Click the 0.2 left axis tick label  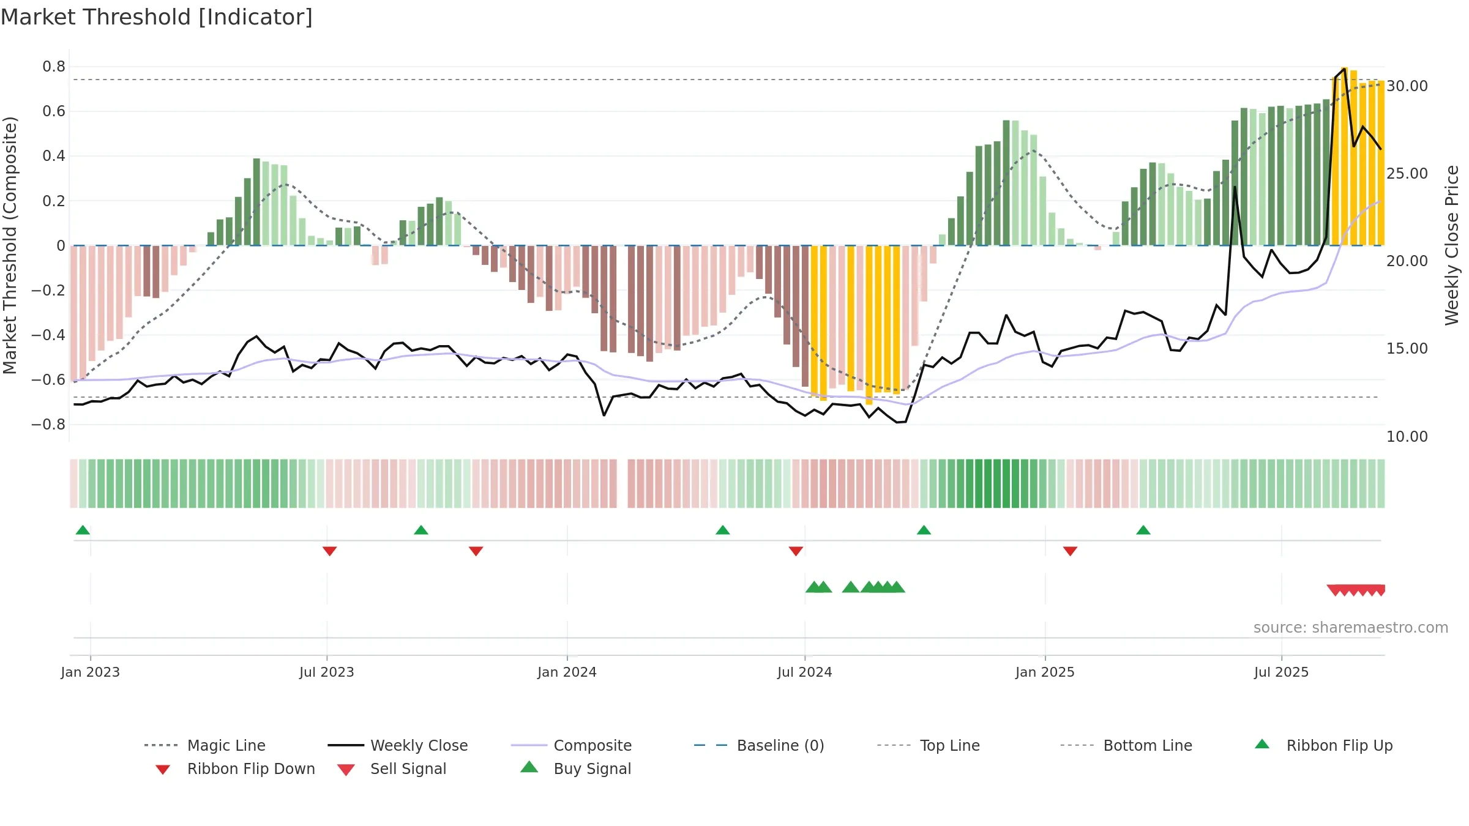point(54,201)
